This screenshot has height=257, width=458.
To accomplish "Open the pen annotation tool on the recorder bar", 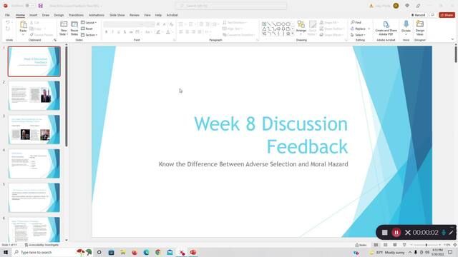I will pos(452,232).
